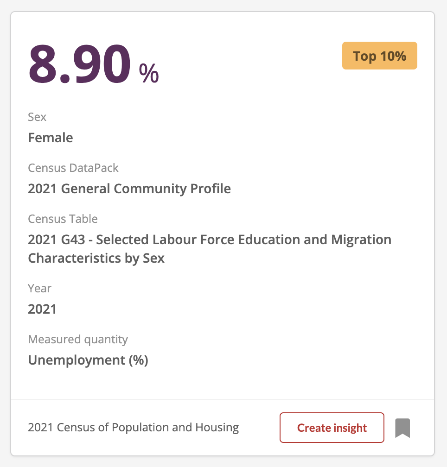The image size is (447, 467).
Task: Click the card footer divider area
Action: pyautogui.click(x=223, y=399)
